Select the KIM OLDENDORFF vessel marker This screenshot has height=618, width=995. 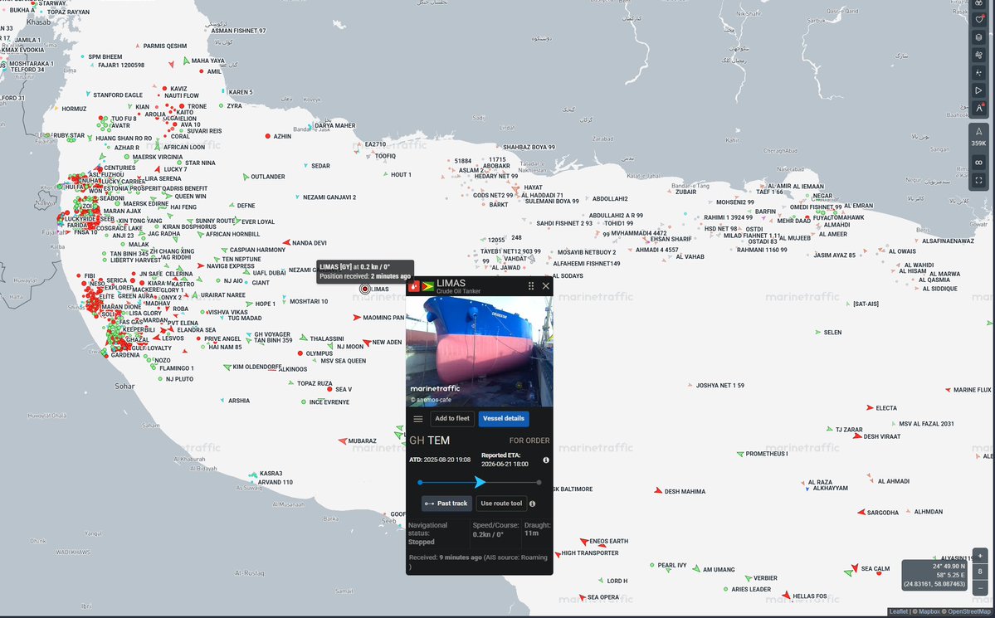[x=227, y=367]
